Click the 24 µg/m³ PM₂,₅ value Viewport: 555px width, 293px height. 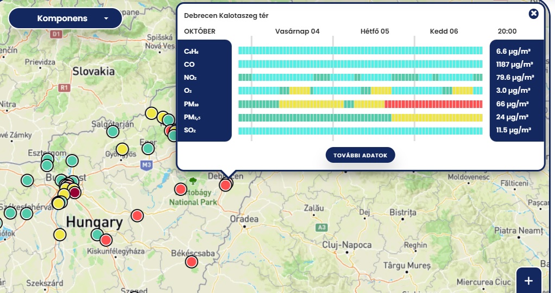512,117
